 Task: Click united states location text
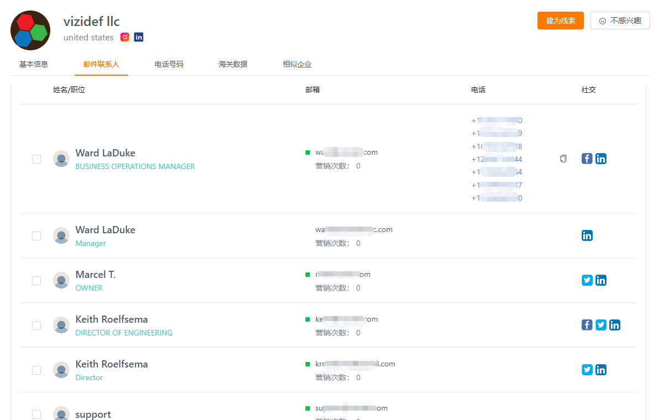(x=88, y=38)
